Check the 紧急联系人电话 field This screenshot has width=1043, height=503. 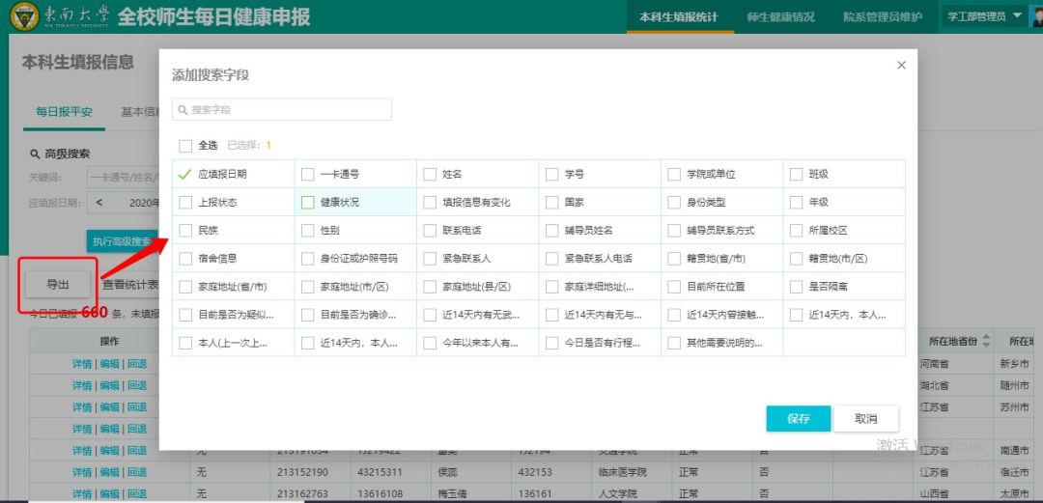click(x=551, y=259)
